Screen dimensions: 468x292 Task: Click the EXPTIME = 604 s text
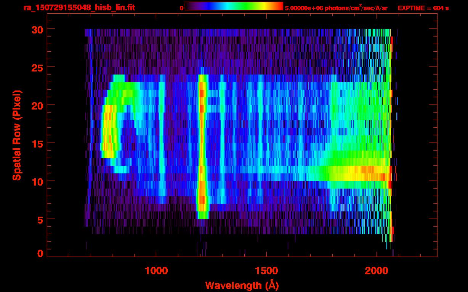point(423,8)
